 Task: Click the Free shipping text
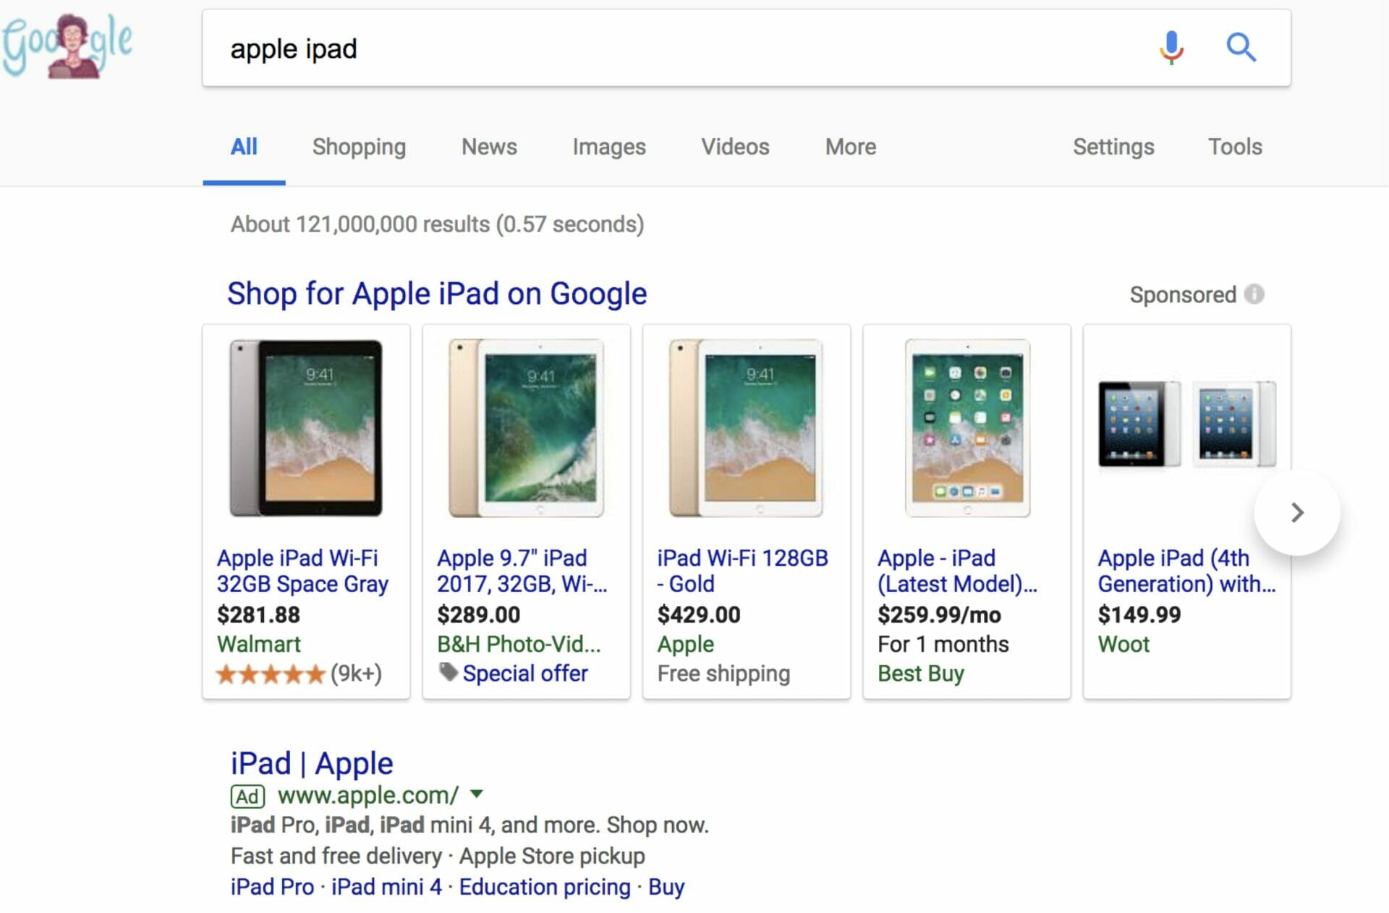(723, 674)
